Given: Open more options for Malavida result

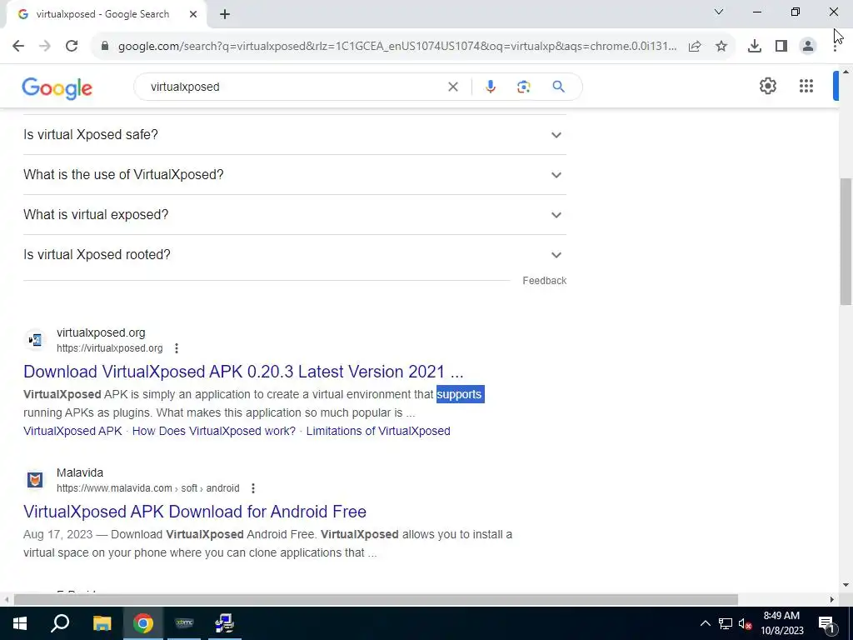Looking at the screenshot, I should coord(253,488).
